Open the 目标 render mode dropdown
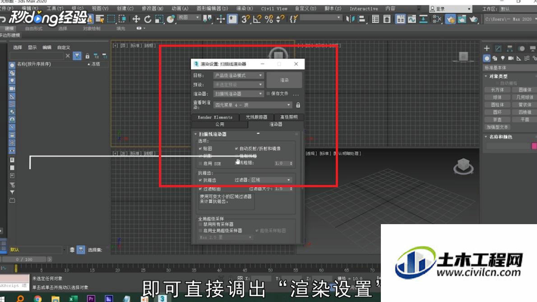 tap(238, 75)
